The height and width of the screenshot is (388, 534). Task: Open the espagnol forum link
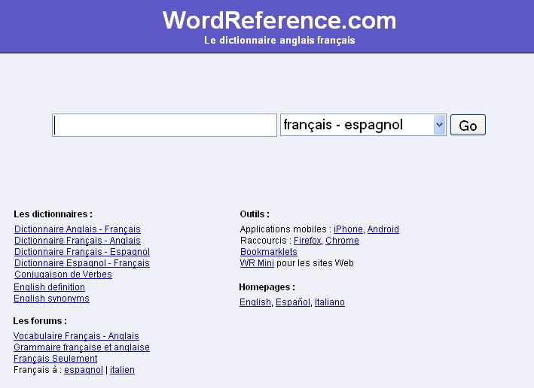pyautogui.click(x=84, y=370)
